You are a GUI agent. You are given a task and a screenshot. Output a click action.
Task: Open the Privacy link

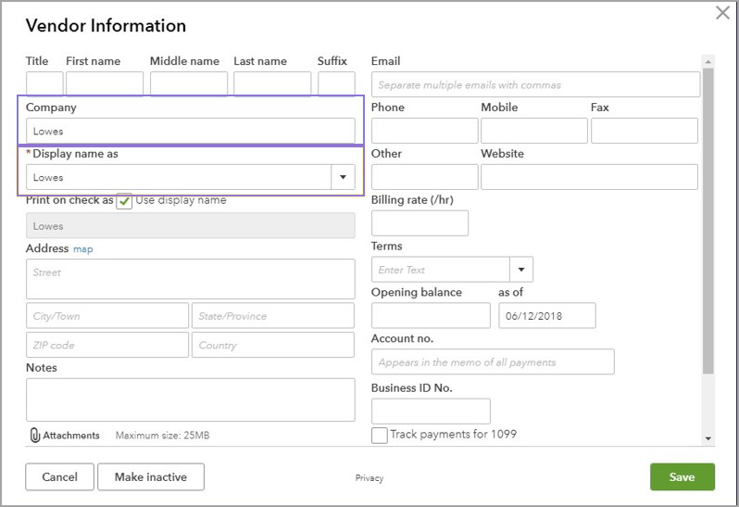coord(369,477)
